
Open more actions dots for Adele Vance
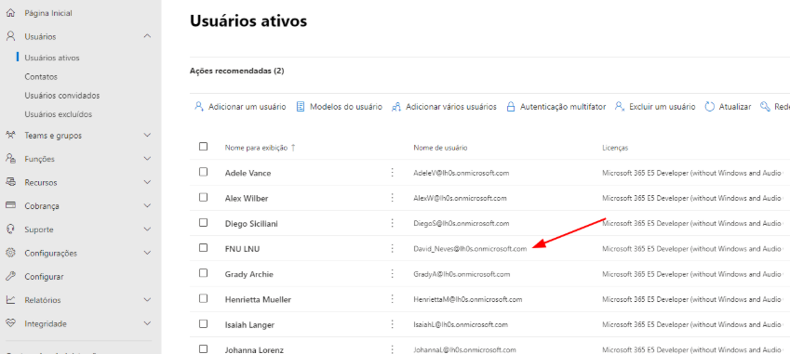click(392, 173)
